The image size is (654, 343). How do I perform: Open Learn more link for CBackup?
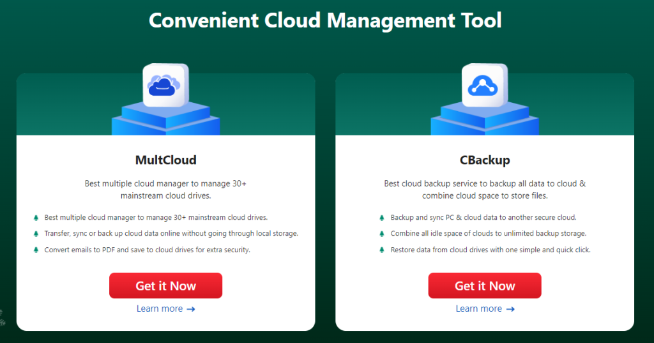485,309
